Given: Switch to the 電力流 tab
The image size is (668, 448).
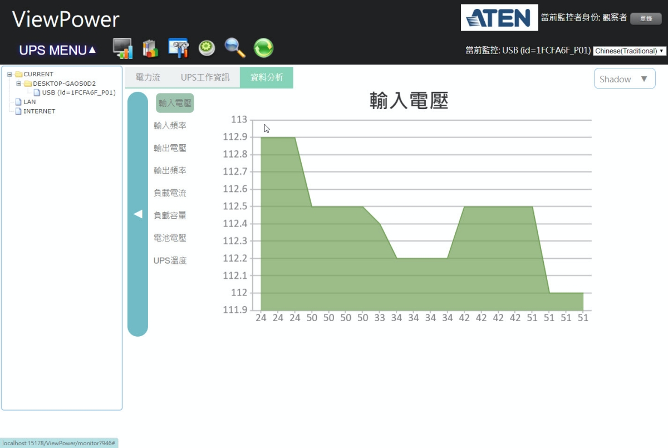Looking at the screenshot, I should point(148,77).
